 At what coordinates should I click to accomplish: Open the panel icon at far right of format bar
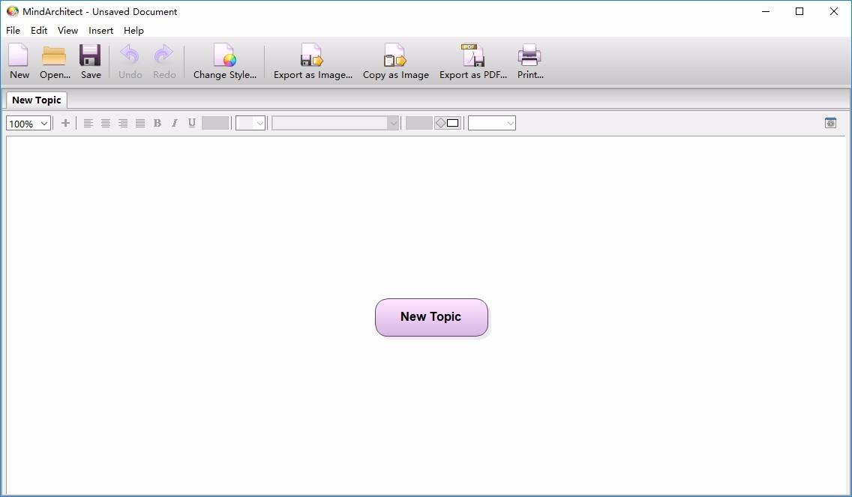tap(830, 123)
